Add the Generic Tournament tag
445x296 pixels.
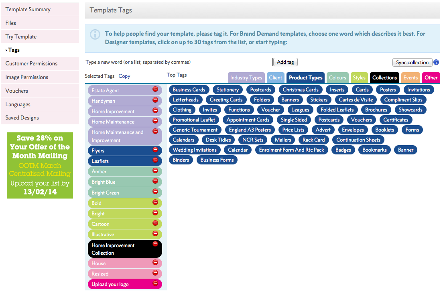click(x=195, y=130)
